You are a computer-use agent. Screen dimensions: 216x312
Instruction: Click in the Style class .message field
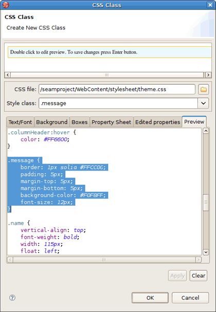[118, 103]
